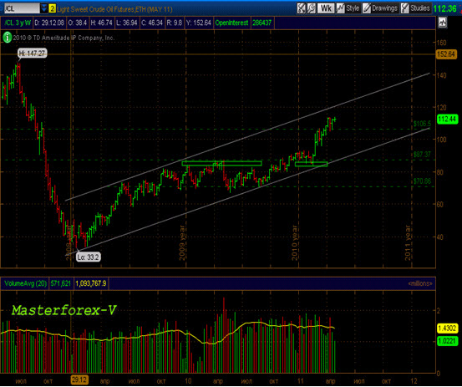Click the scissors chart settings icon
The image size is (462, 387).
(301, 8)
